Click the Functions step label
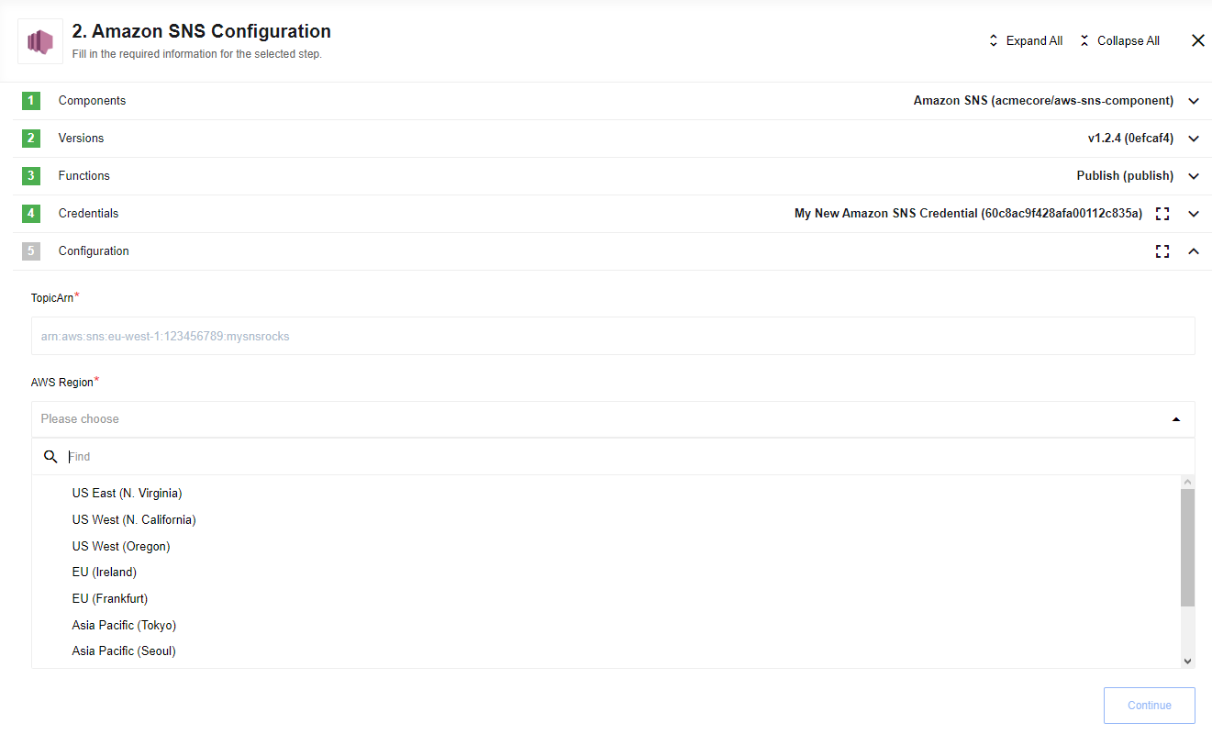1212x734 pixels. 83,176
